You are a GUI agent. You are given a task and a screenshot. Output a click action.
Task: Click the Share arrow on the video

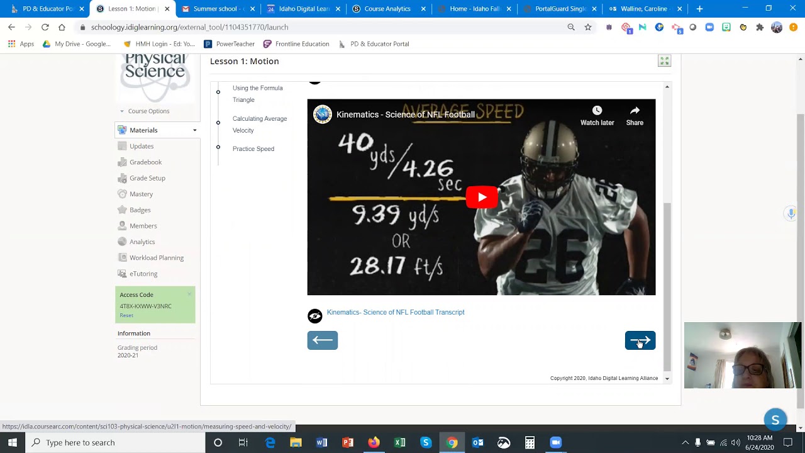click(x=635, y=111)
